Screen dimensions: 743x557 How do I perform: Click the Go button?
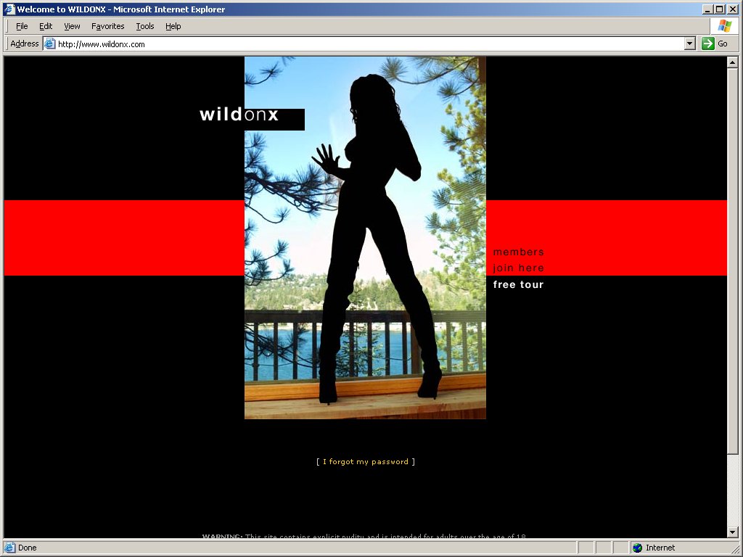pyautogui.click(x=715, y=44)
